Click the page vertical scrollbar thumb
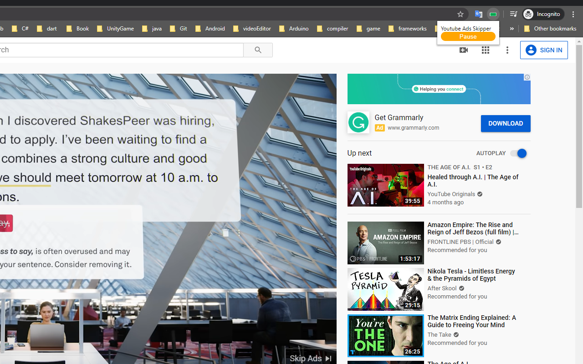This screenshot has height=364, width=583. pyautogui.click(x=579, y=126)
